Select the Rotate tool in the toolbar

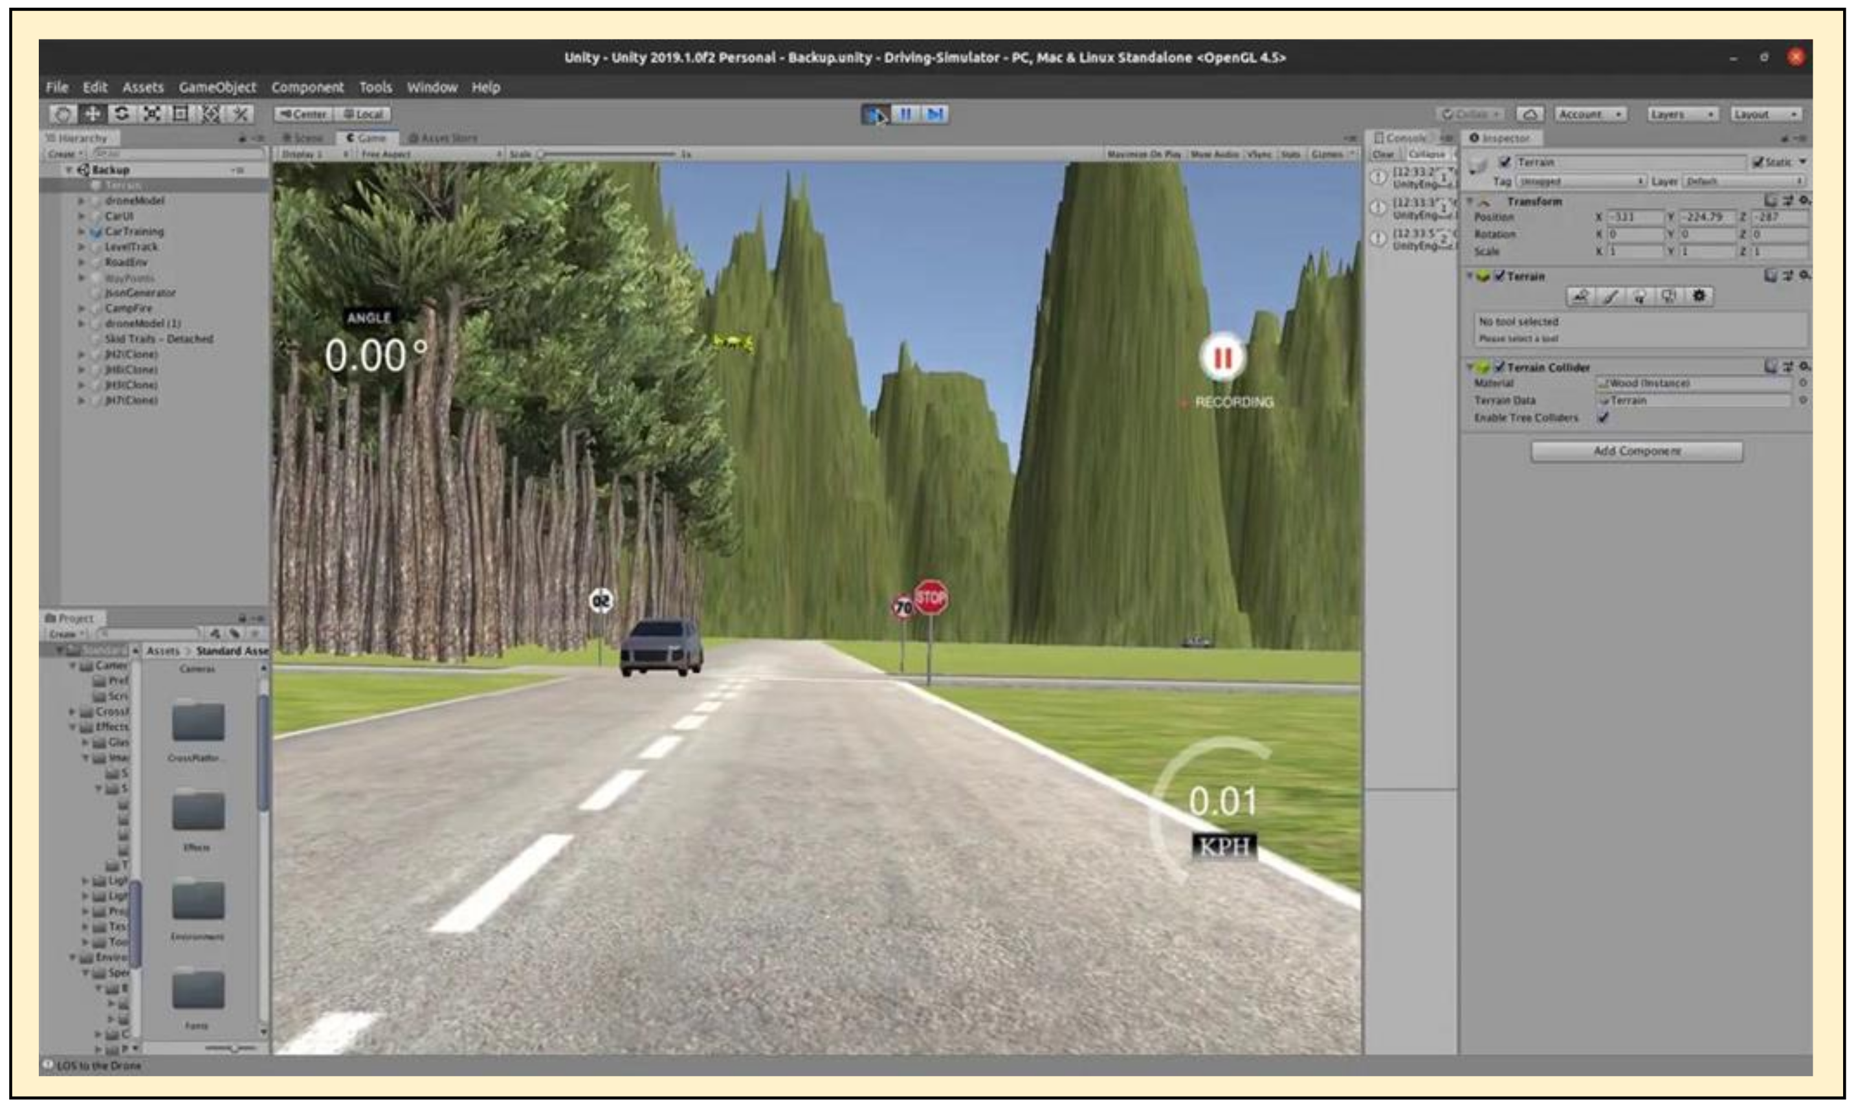pos(122,113)
